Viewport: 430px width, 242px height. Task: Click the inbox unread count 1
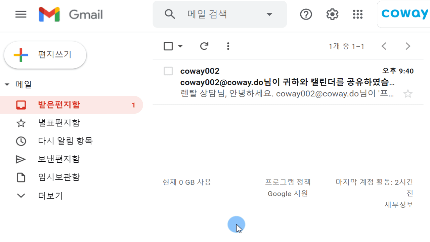[133, 105]
